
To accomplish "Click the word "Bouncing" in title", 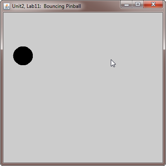I will pyautogui.click(x=54, y=6).
